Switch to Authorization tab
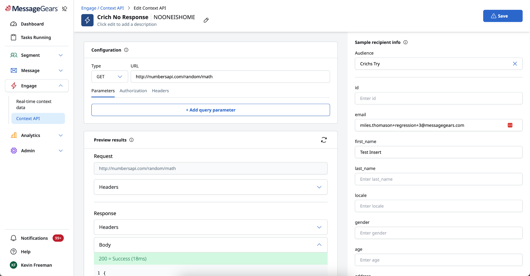This screenshot has width=530, height=276. click(x=133, y=91)
